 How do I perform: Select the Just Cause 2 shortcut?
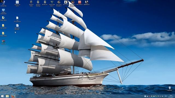coord(66,3)
